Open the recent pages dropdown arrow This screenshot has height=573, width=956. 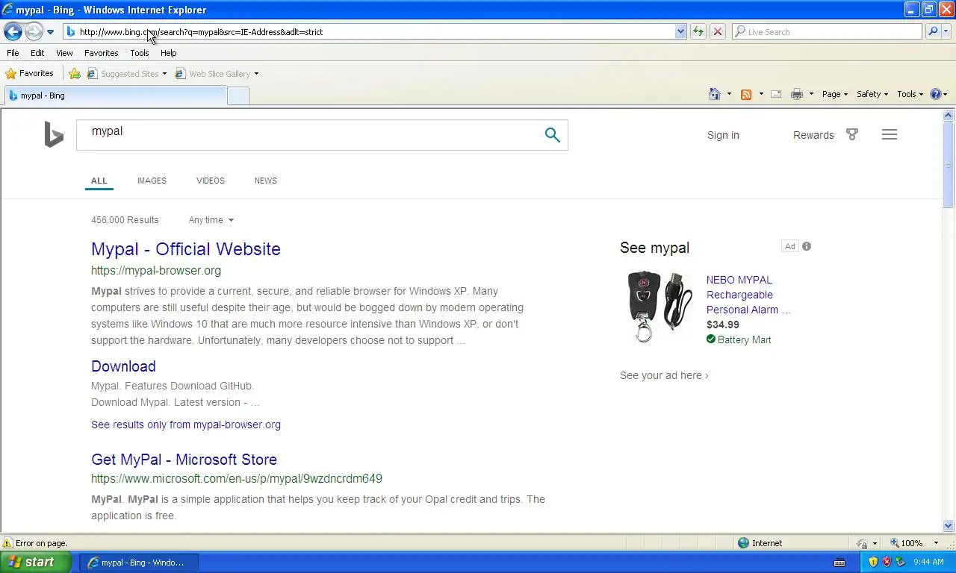click(x=50, y=32)
